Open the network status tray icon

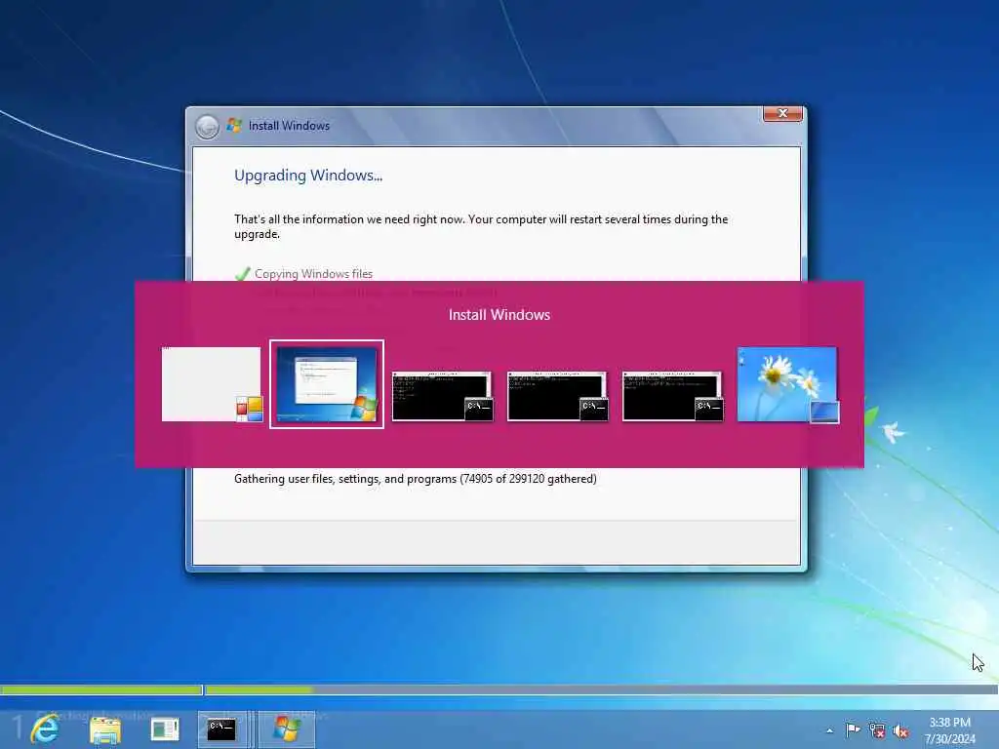pos(877,730)
